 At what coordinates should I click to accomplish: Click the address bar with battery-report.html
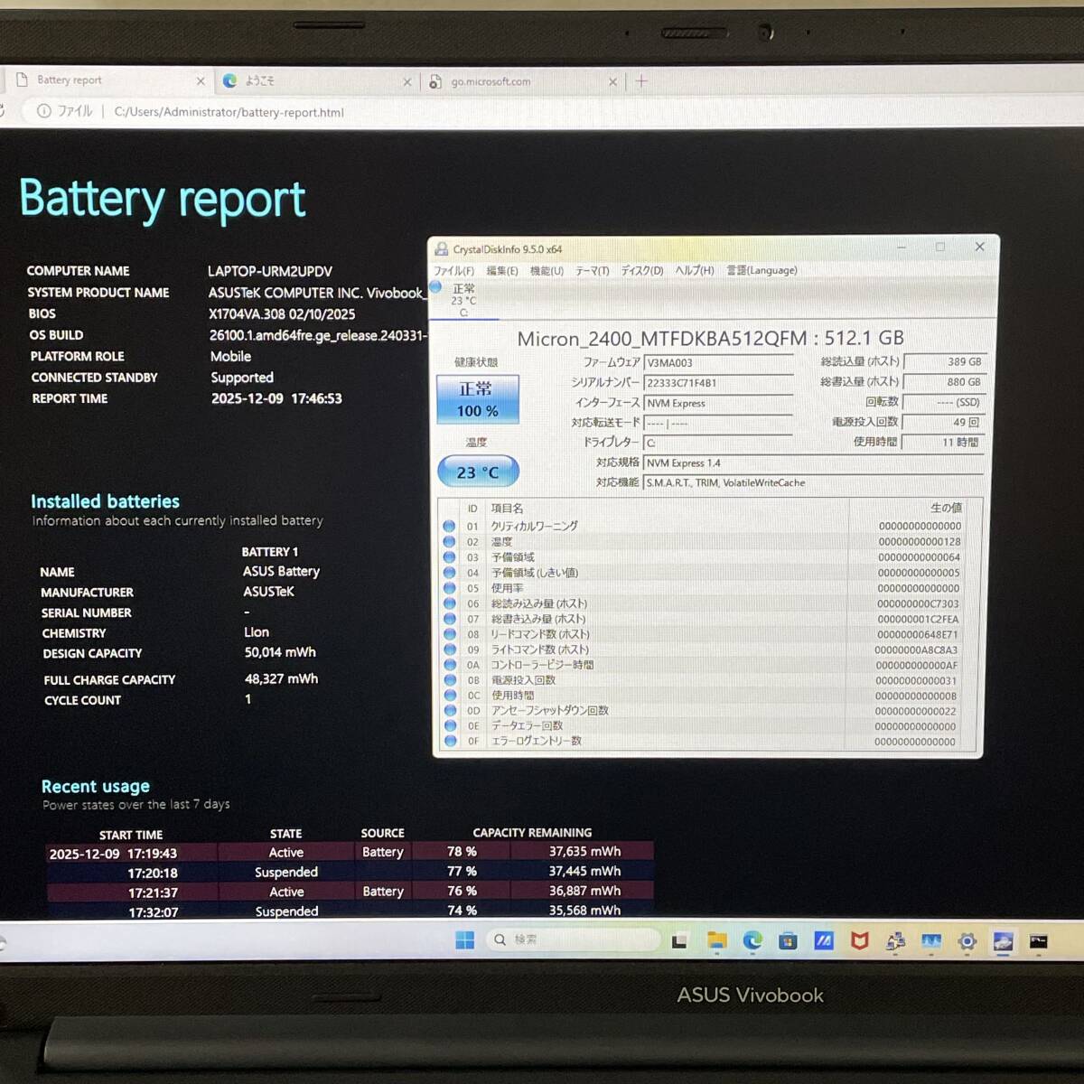(229, 112)
